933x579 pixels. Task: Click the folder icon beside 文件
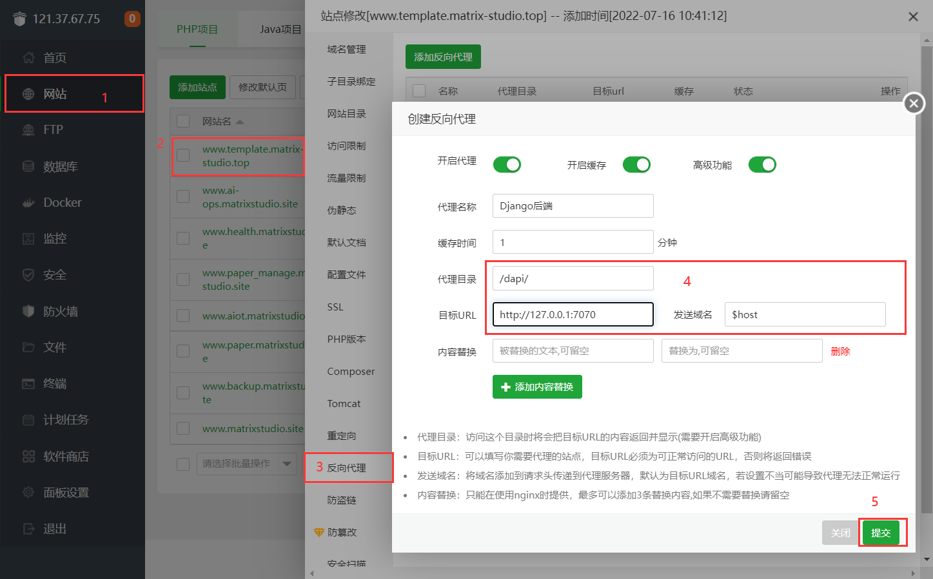28,347
